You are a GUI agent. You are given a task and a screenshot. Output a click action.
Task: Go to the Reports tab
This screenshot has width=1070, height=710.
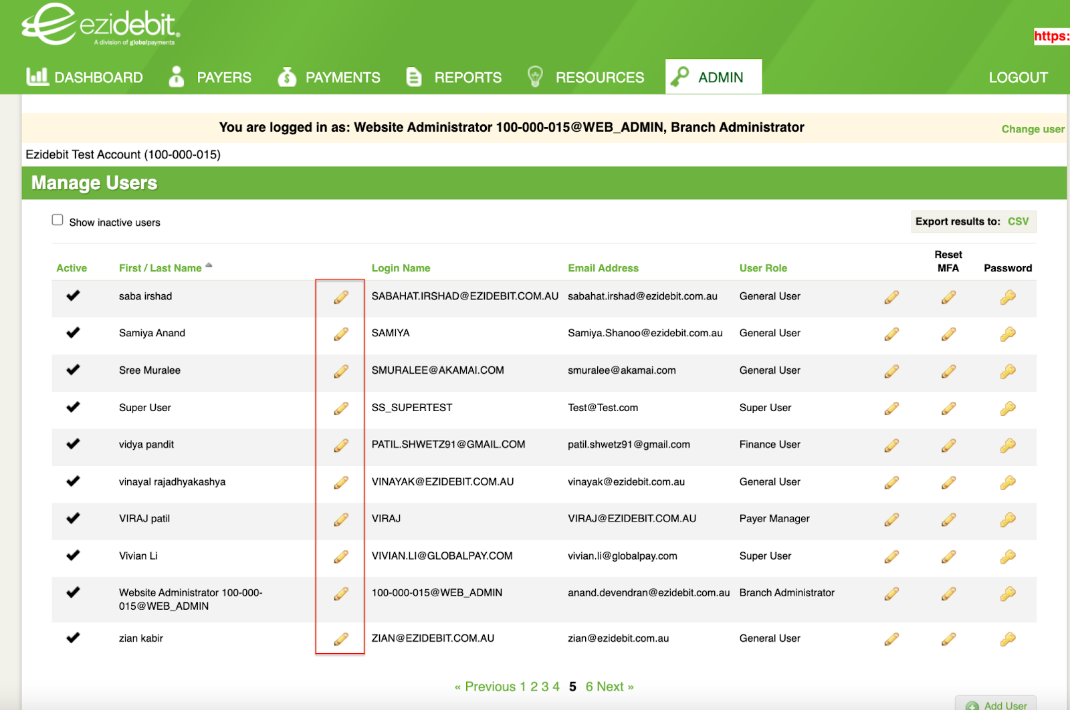pos(467,77)
